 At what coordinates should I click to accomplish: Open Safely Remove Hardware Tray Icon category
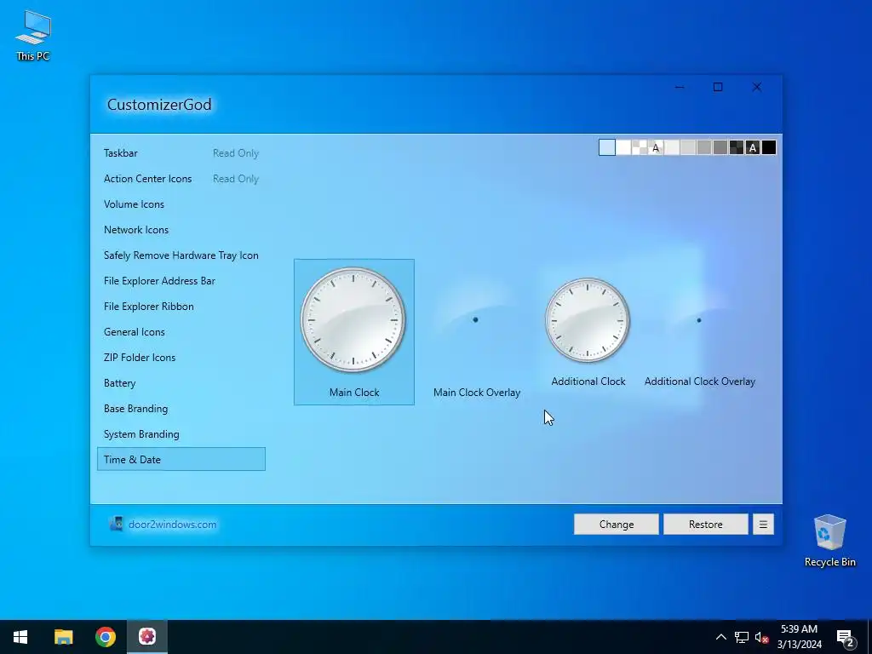181,255
